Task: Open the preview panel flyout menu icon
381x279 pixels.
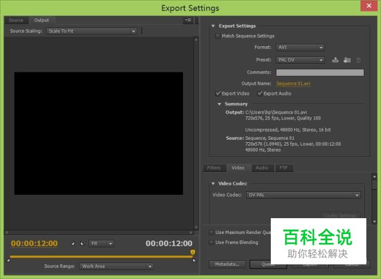Action: 188,20
